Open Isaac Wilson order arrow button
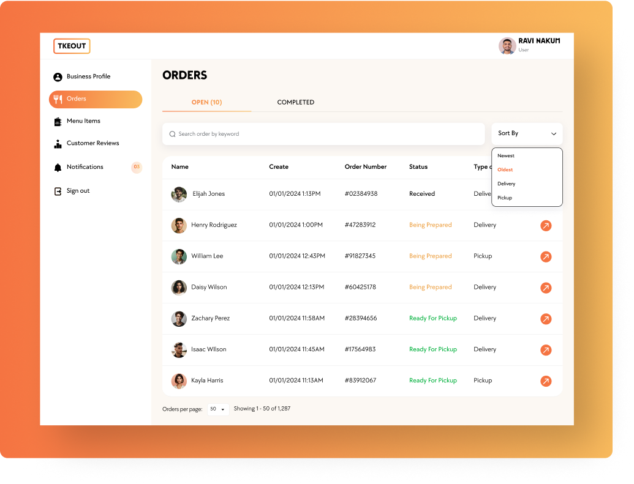The image size is (634, 484). pos(546,350)
